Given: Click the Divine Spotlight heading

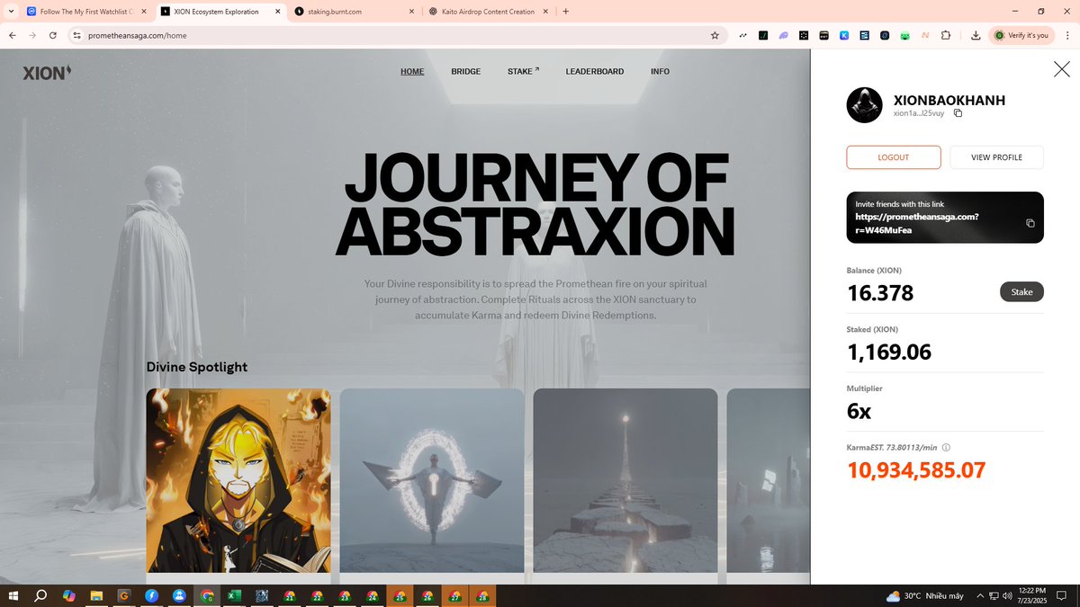Looking at the screenshot, I should (x=196, y=367).
